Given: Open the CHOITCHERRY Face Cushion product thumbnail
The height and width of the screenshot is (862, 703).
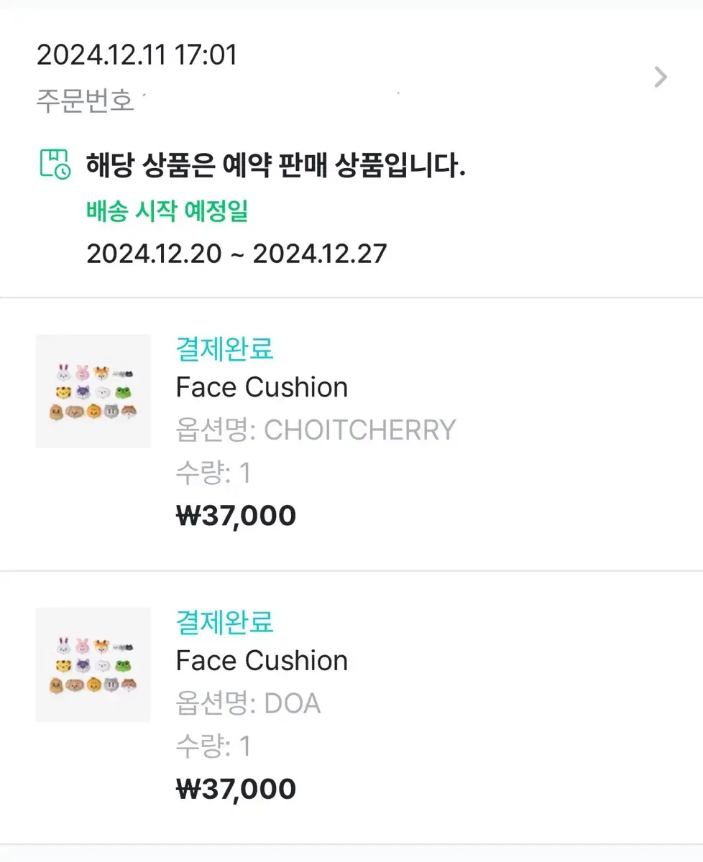Looking at the screenshot, I should 93,391.
